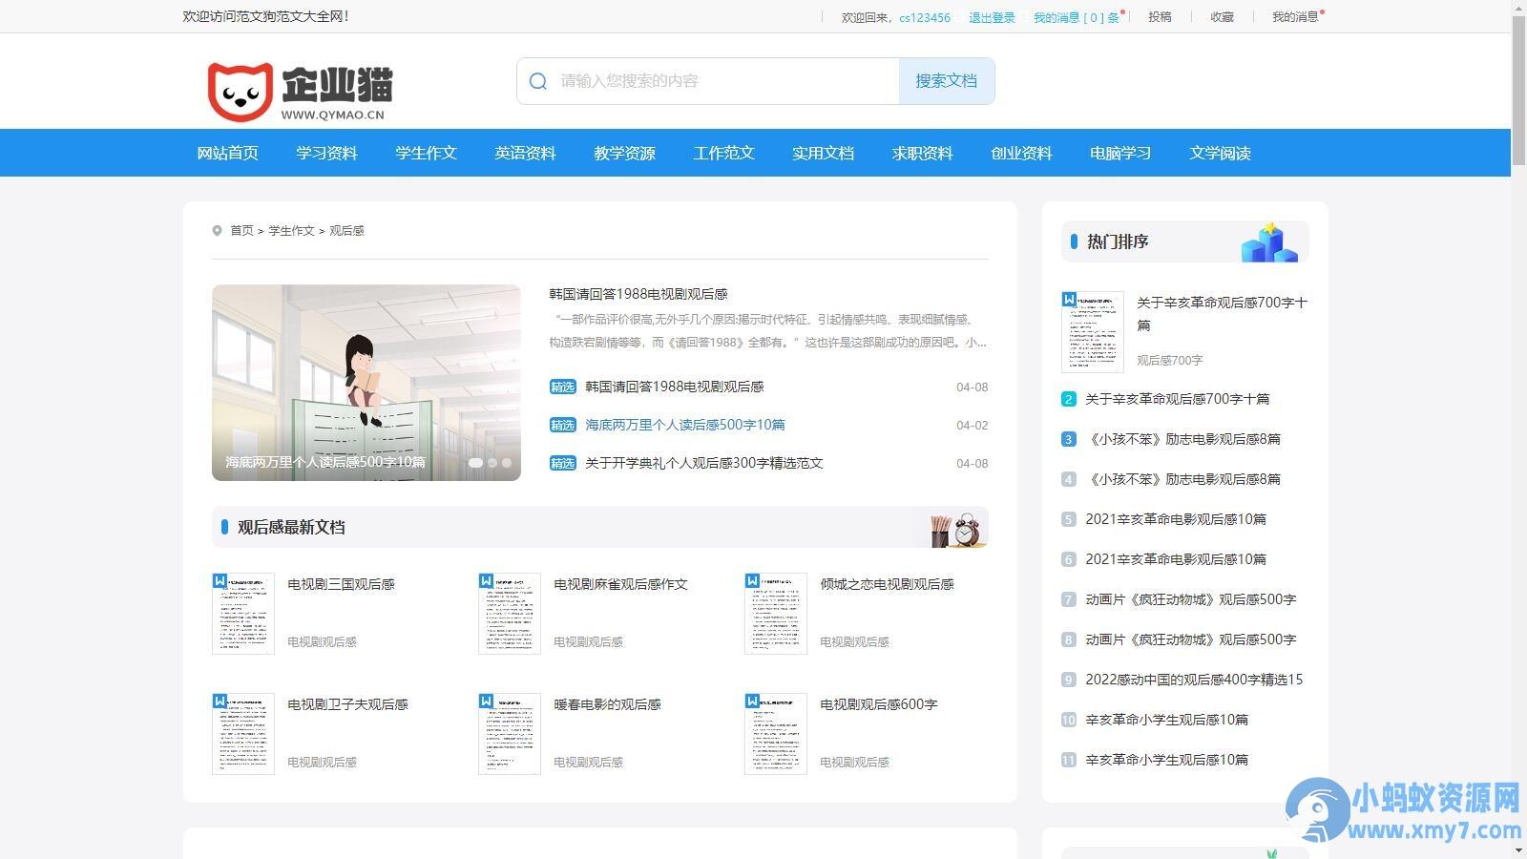Viewport: 1527px width, 859px height.
Task: Click carousel image 海底两万里个人读后感
Action: tap(366, 383)
